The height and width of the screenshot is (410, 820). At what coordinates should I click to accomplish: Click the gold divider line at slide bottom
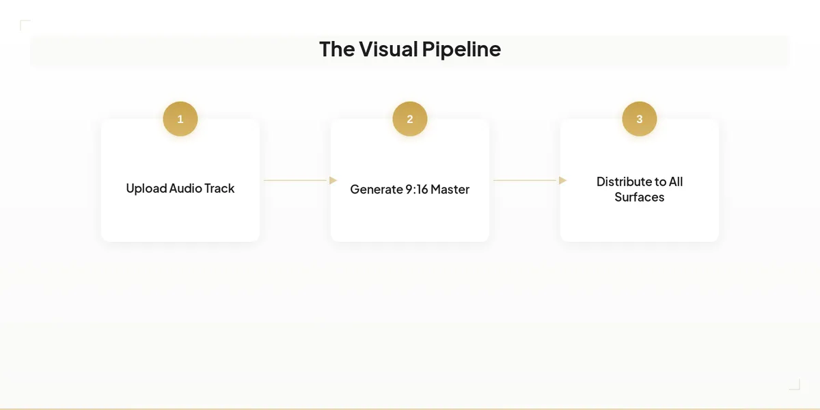(x=410, y=409)
